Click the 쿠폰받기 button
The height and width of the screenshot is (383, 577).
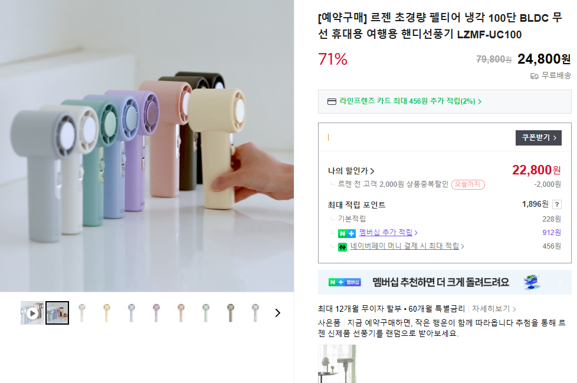(x=539, y=138)
